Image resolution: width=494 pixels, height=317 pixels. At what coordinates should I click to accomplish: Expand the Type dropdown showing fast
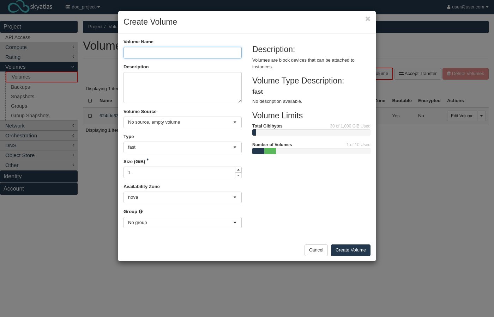pos(182,147)
